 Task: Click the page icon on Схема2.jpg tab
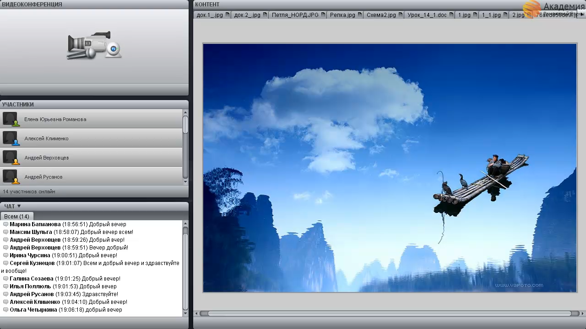click(x=401, y=15)
